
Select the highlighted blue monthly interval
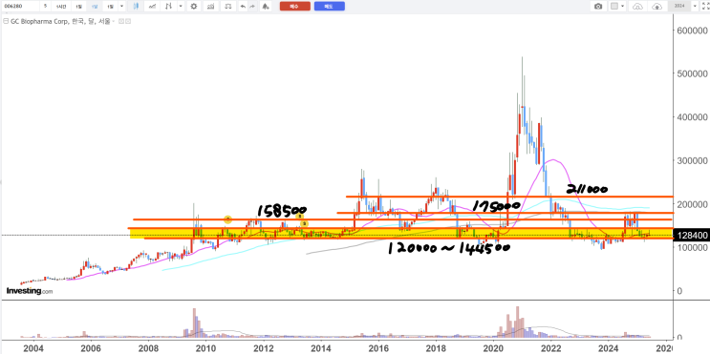pos(95,7)
